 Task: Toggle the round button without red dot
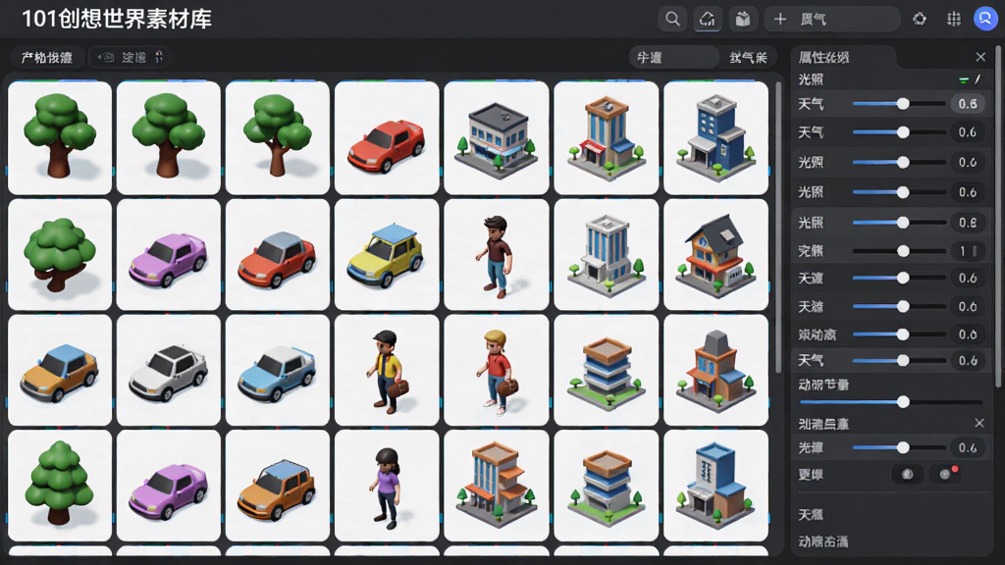pyautogui.click(x=908, y=474)
